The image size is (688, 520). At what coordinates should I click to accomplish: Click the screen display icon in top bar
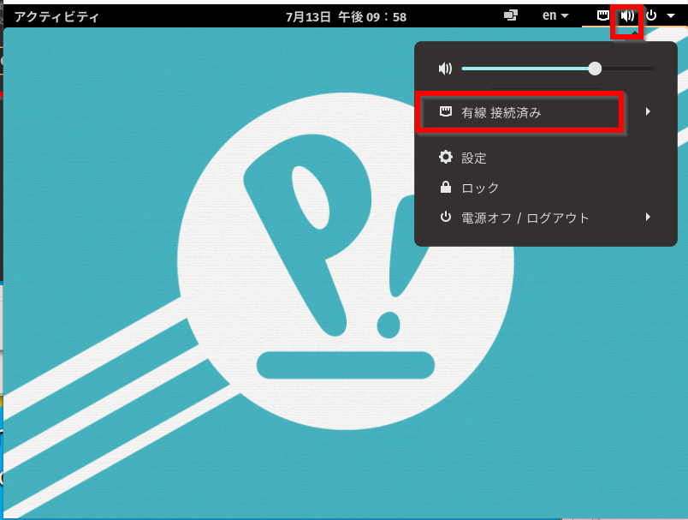pyautogui.click(x=511, y=15)
